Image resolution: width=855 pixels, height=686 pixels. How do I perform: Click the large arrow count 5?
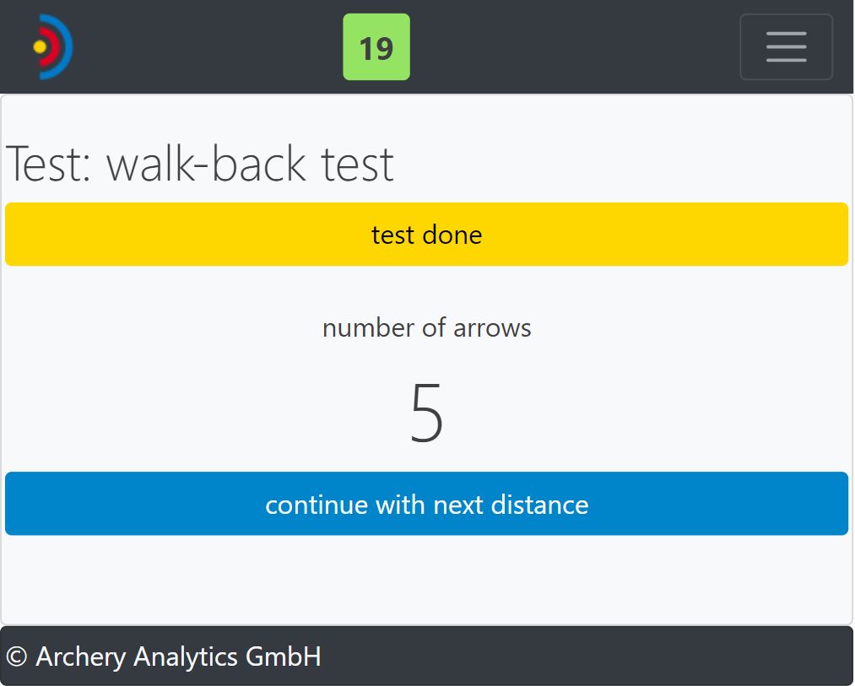point(426,413)
